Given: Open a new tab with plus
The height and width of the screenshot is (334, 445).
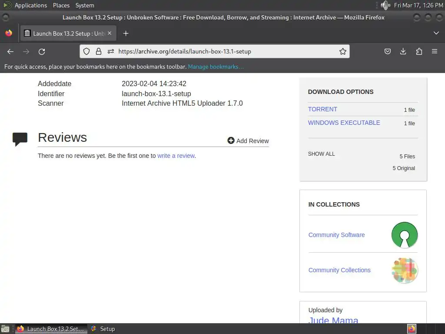Looking at the screenshot, I should pos(126,33).
